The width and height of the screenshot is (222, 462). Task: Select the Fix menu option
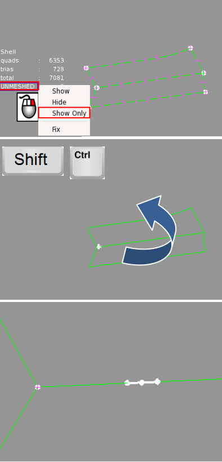coord(56,130)
